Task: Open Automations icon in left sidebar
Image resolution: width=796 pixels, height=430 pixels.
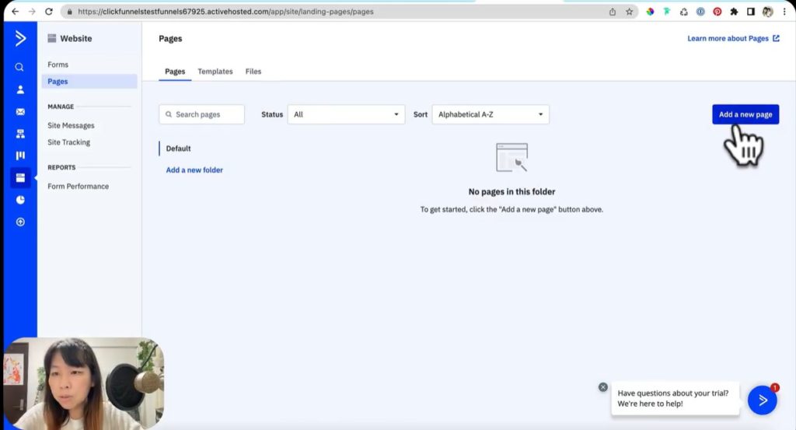Action: pos(20,134)
